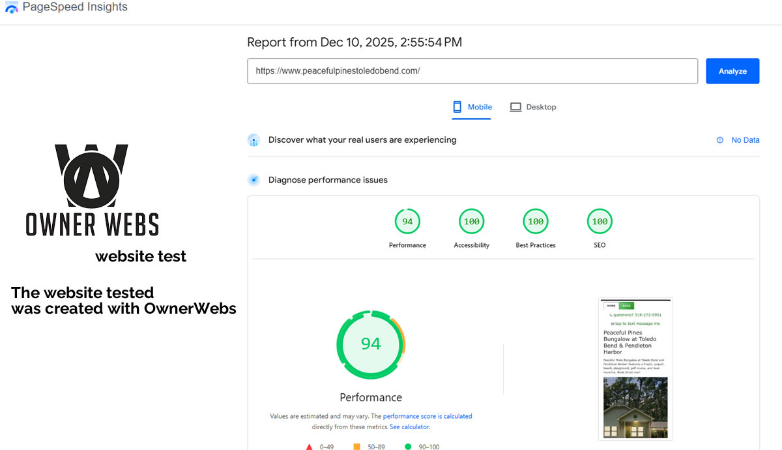Image resolution: width=782 pixels, height=450 pixels.
Task: Jump to the Accessibility score gauge
Action: 471,222
